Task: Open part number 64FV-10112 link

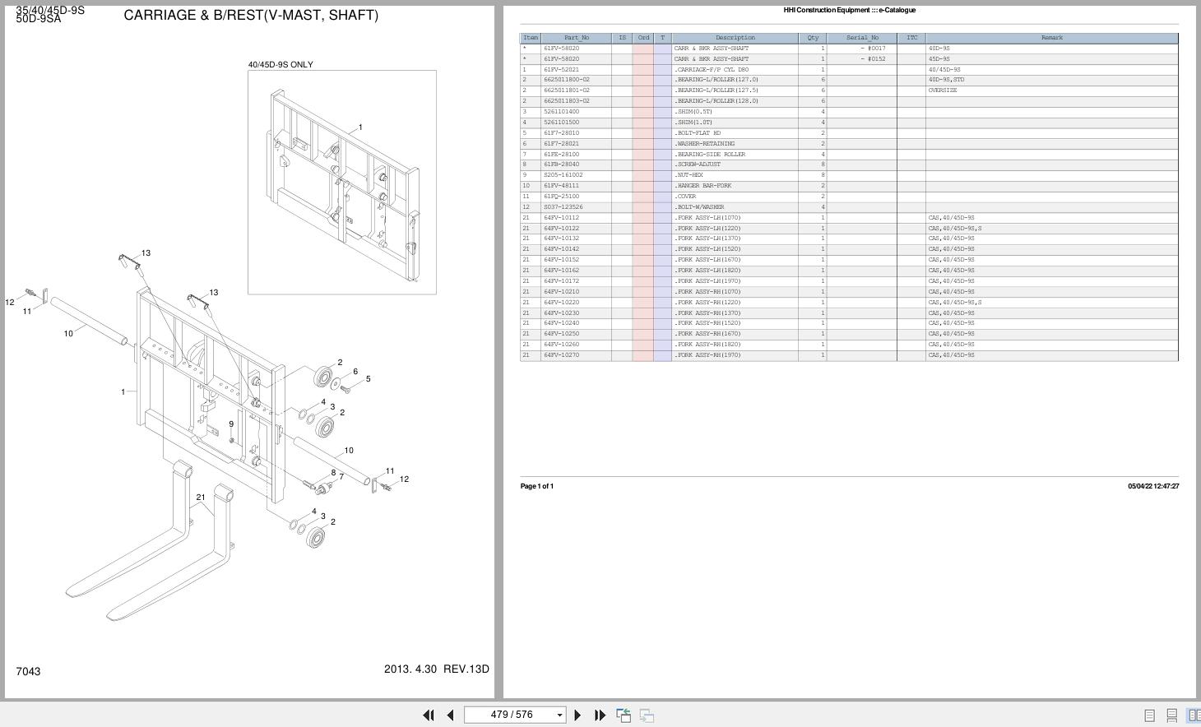Action: (x=561, y=217)
